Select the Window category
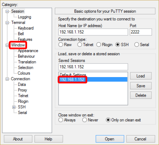Image resolution: width=159 pixels, height=145 pixels. pos(18,45)
